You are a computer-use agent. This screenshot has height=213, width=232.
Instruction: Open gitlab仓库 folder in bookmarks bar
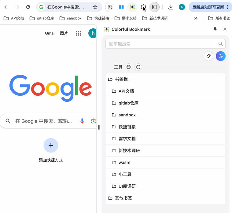(x=42, y=18)
